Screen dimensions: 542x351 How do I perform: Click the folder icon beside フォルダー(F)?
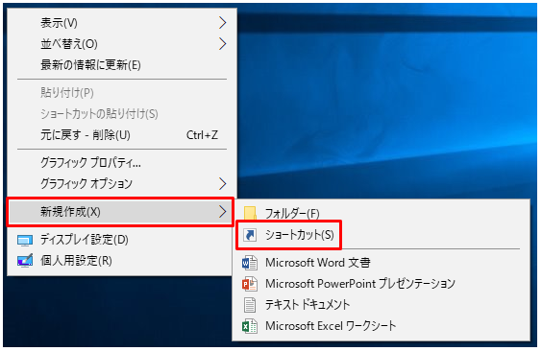click(250, 213)
